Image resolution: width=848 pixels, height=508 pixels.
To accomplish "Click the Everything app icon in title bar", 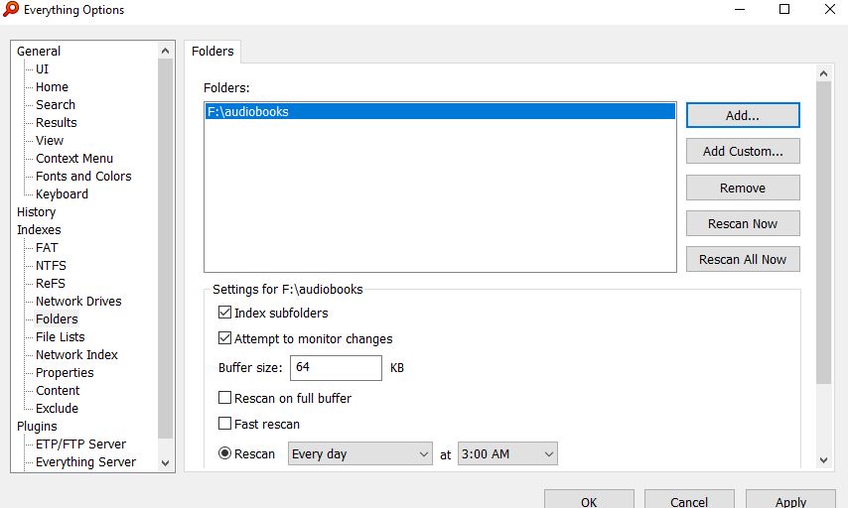I will [x=11, y=9].
